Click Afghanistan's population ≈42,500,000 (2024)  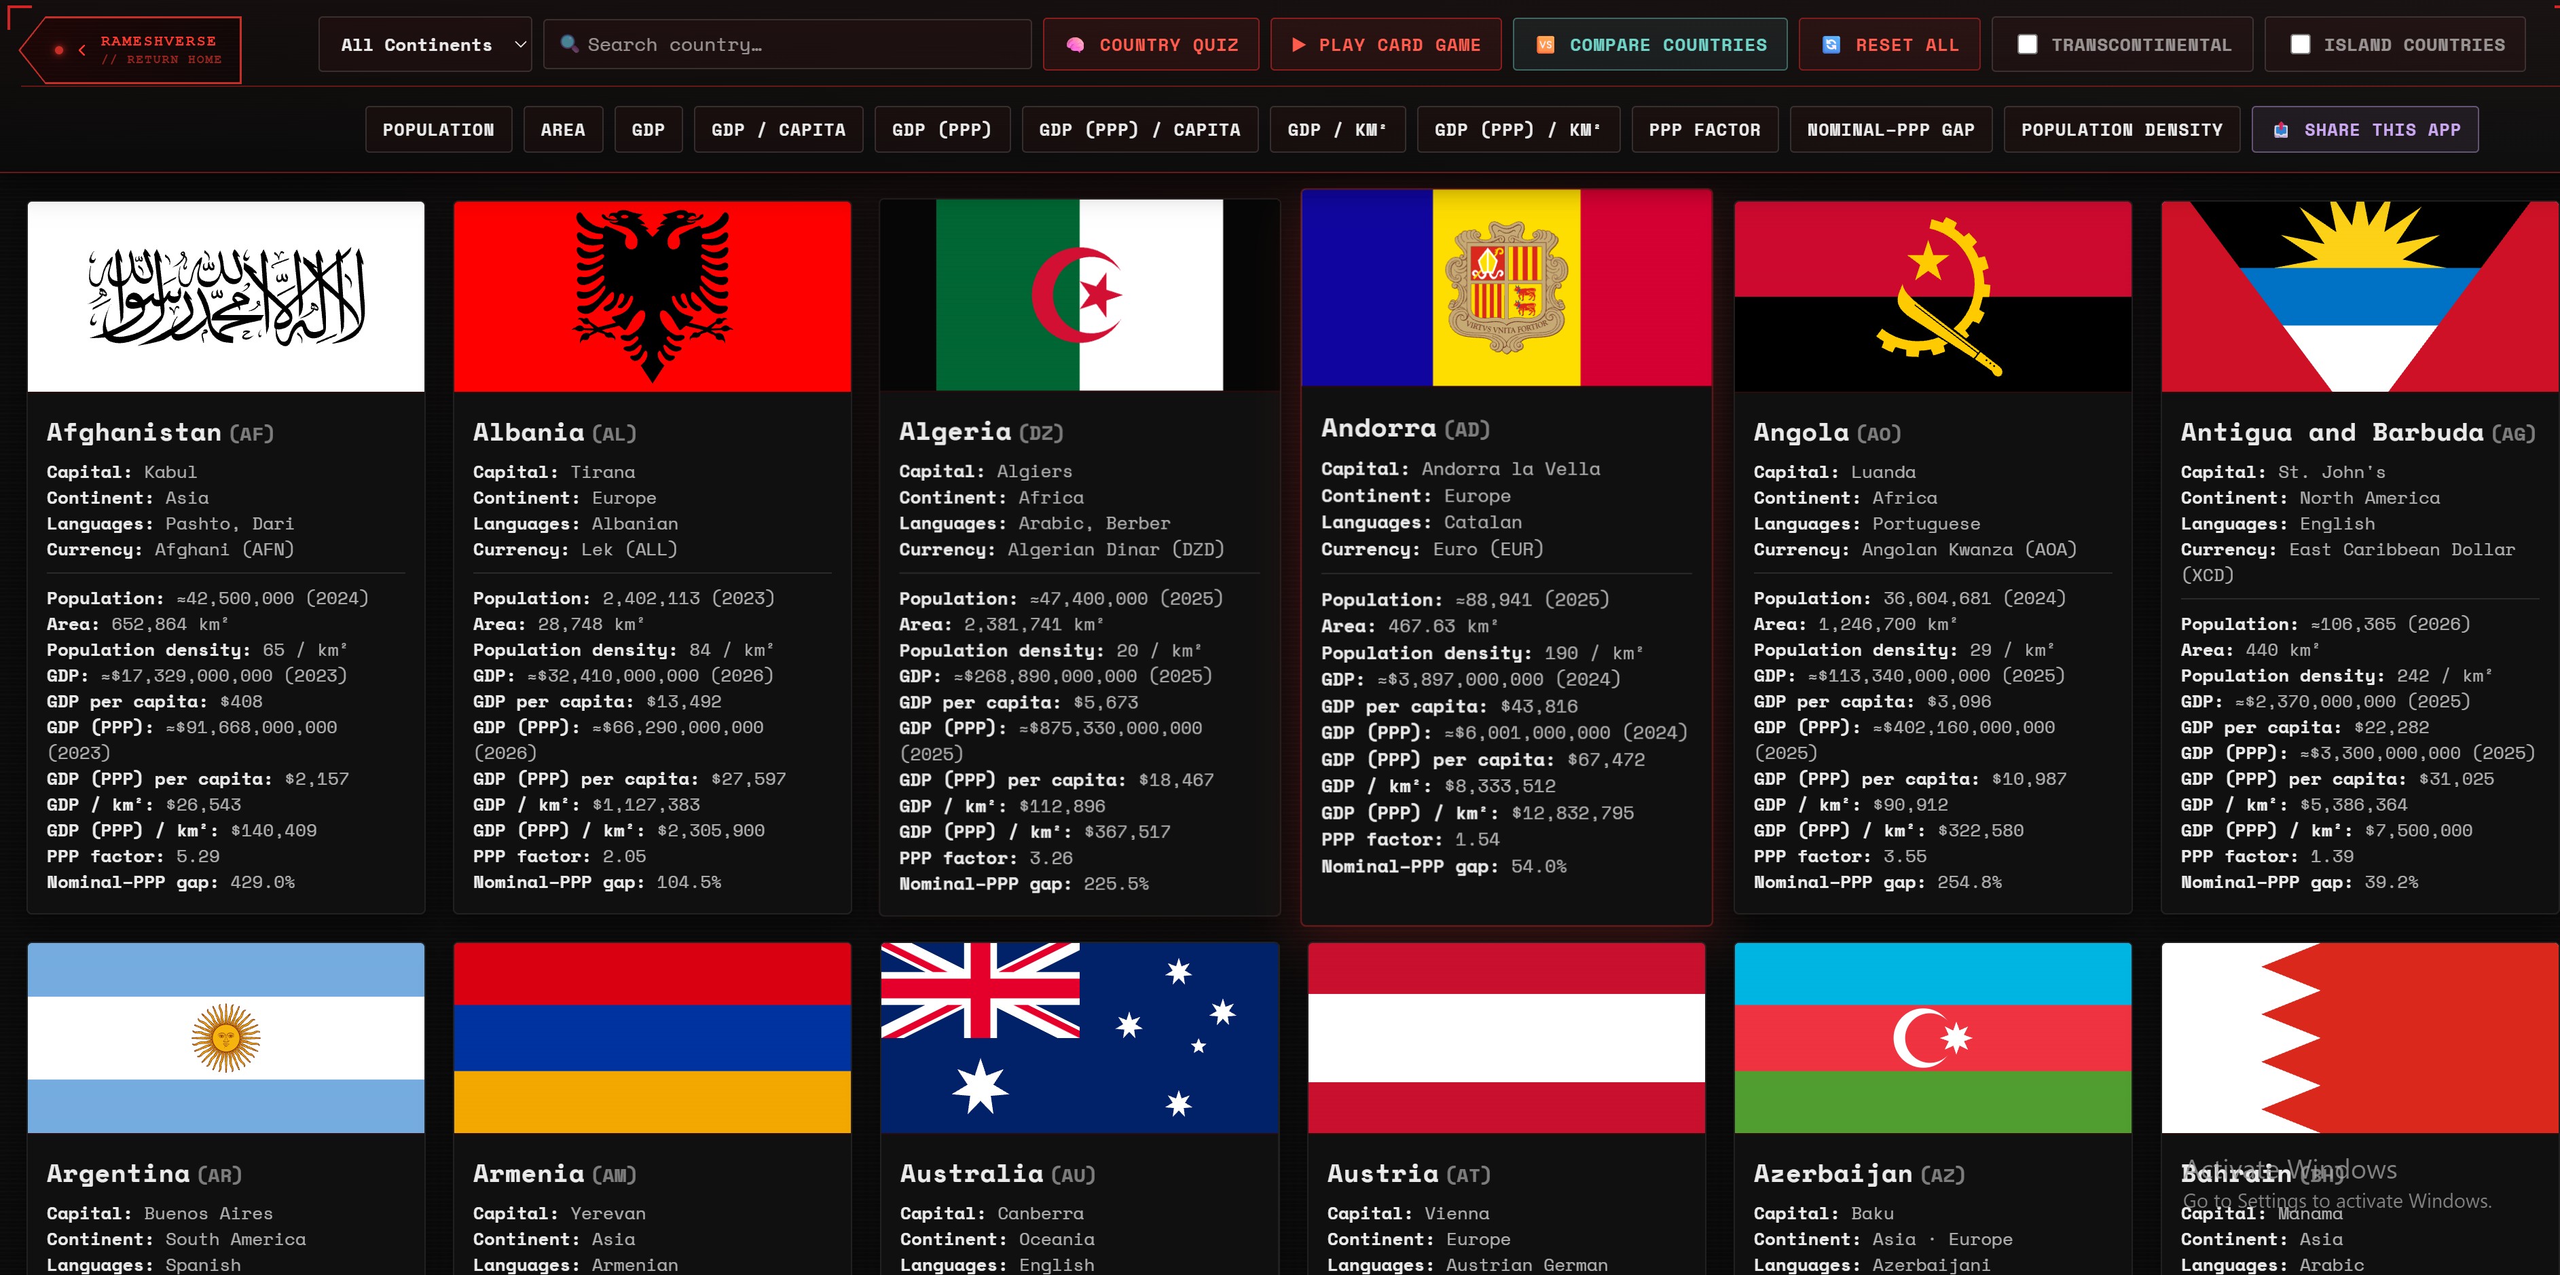point(272,598)
